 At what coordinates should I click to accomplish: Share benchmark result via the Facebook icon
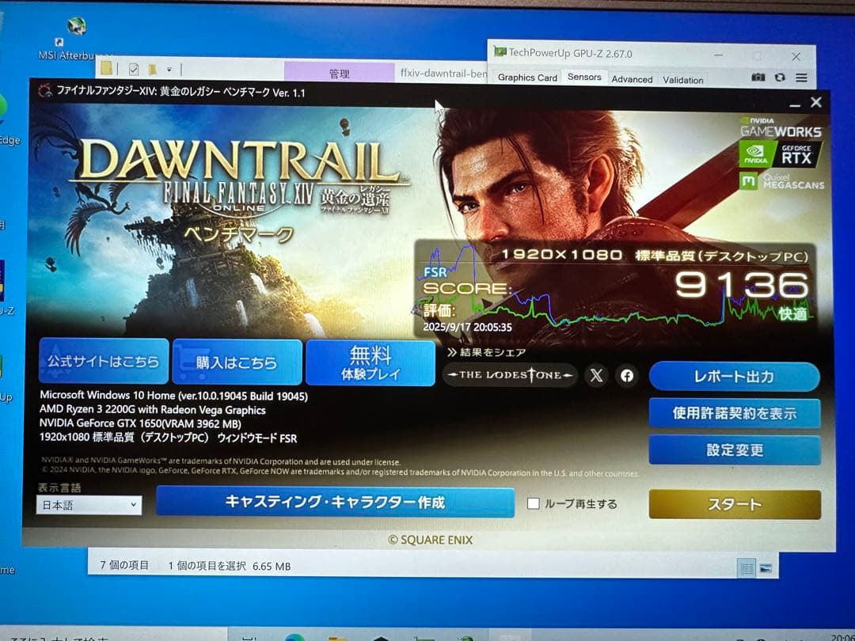(626, 376)
